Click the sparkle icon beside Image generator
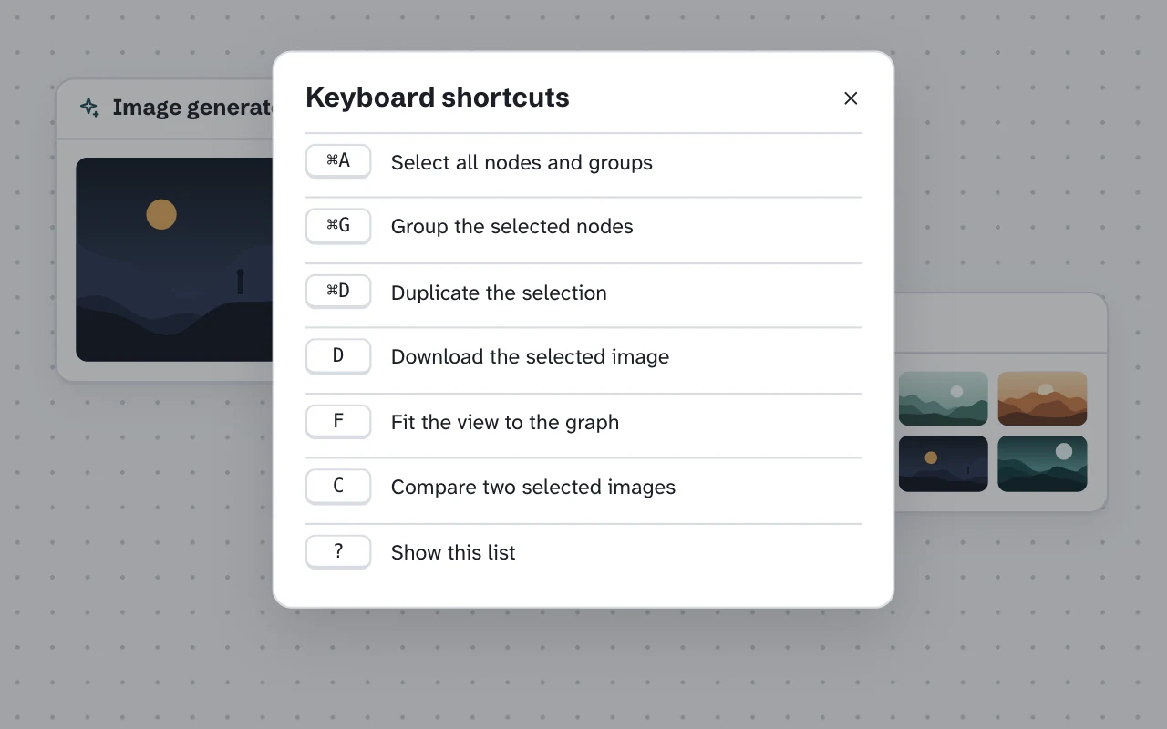Image resolution: width=1167 pixels, height=729 pixels. click(89, 108)
